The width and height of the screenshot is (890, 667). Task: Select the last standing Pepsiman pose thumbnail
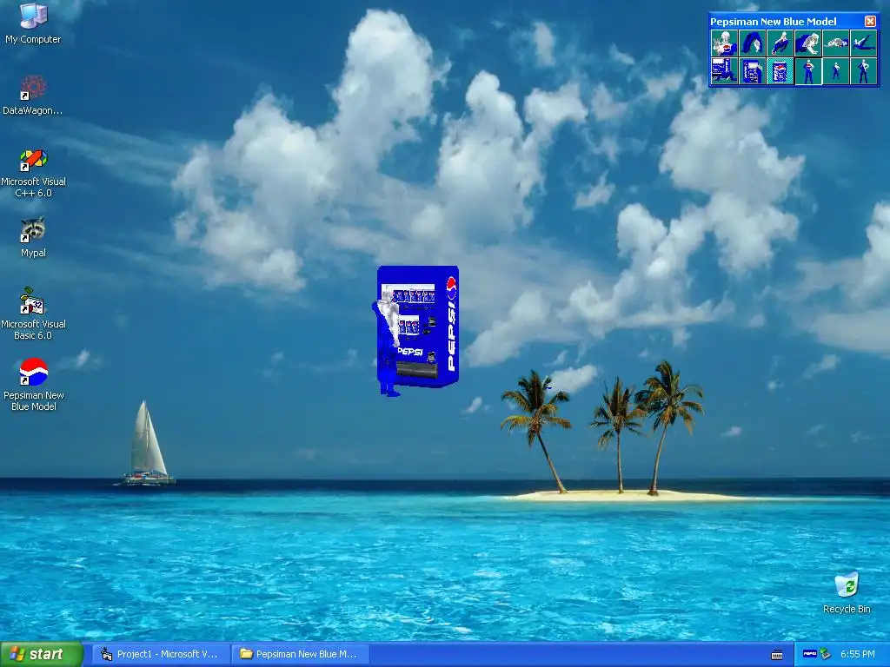click(863, 71)
